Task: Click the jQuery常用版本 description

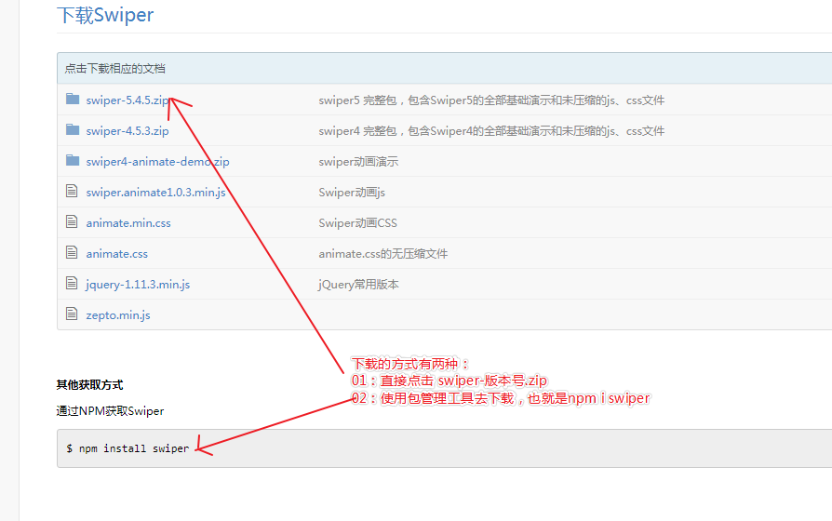Action: click(358, 285)
